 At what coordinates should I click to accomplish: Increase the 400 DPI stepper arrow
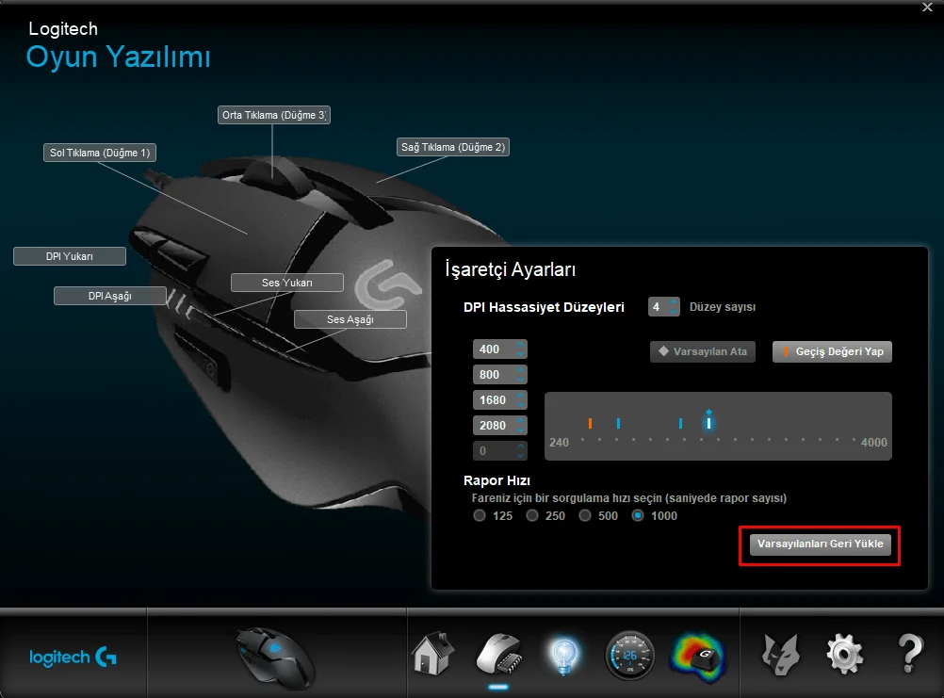pyautogui.click(x=521, y=344)
